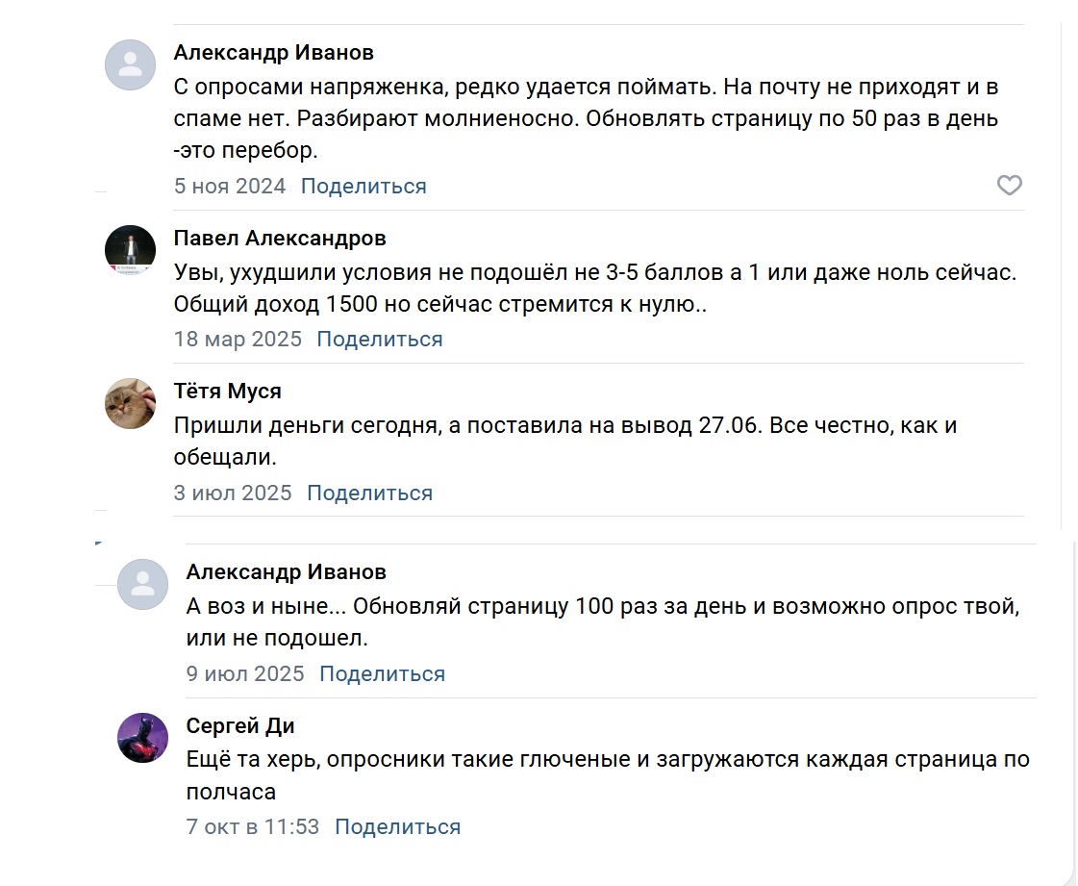Click Сергей Ди's Batman avatar
This screenshot has width=1078, height=886.
[x=142, y=739]
